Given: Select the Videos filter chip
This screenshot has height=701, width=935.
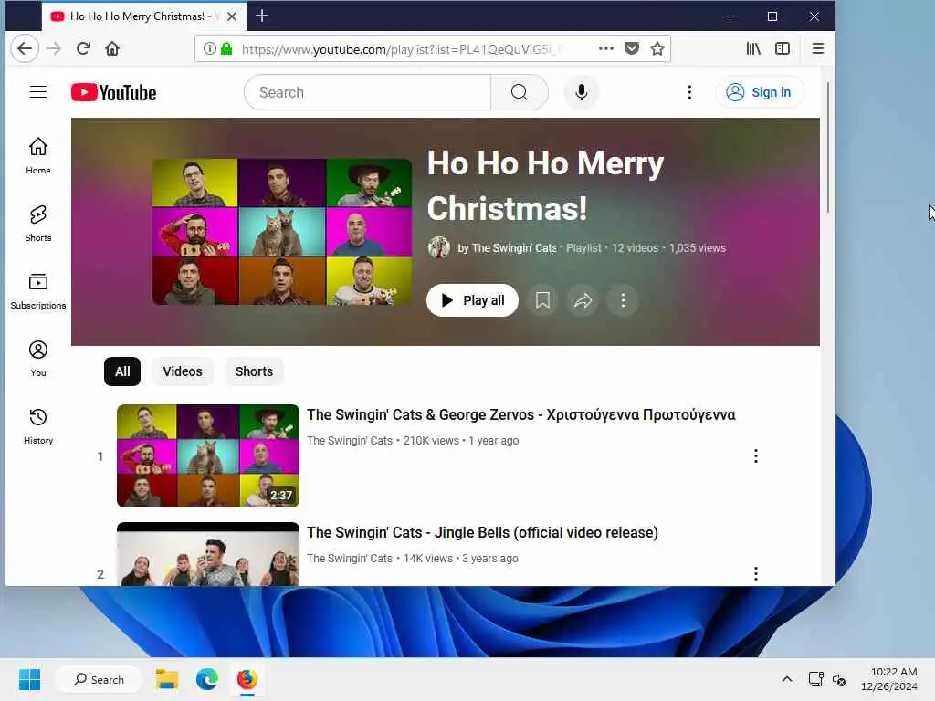Looking at the screenshot, I should coord(183,371).
